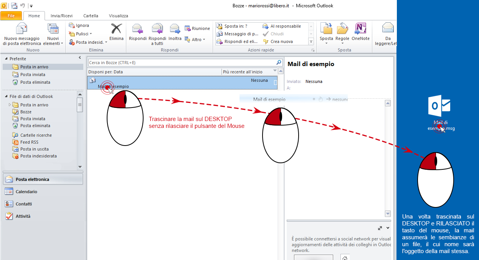Open the Calendario view
The height and width of the screenshot is (260, 479).
point(26,192)
